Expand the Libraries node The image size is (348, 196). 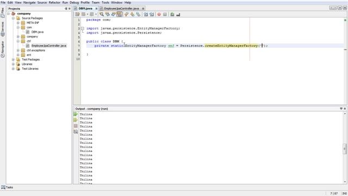pyautogui.click(x=13, y=64)
